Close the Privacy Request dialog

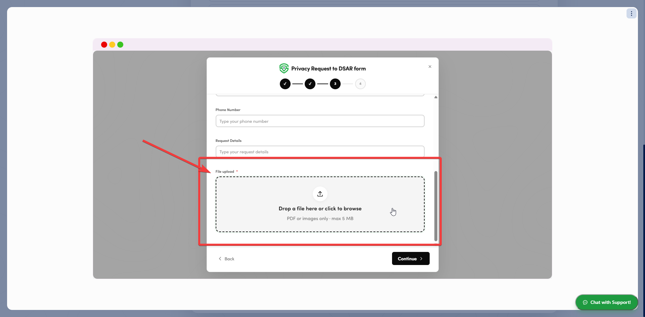point(430,67)
